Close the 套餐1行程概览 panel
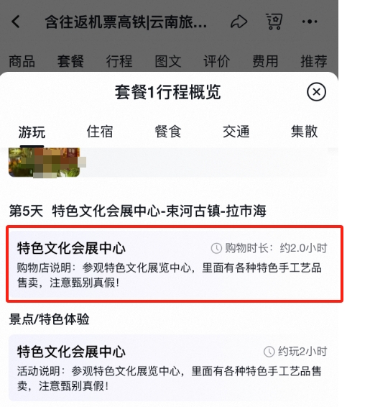The image size is (370, 407). point(316,92)
